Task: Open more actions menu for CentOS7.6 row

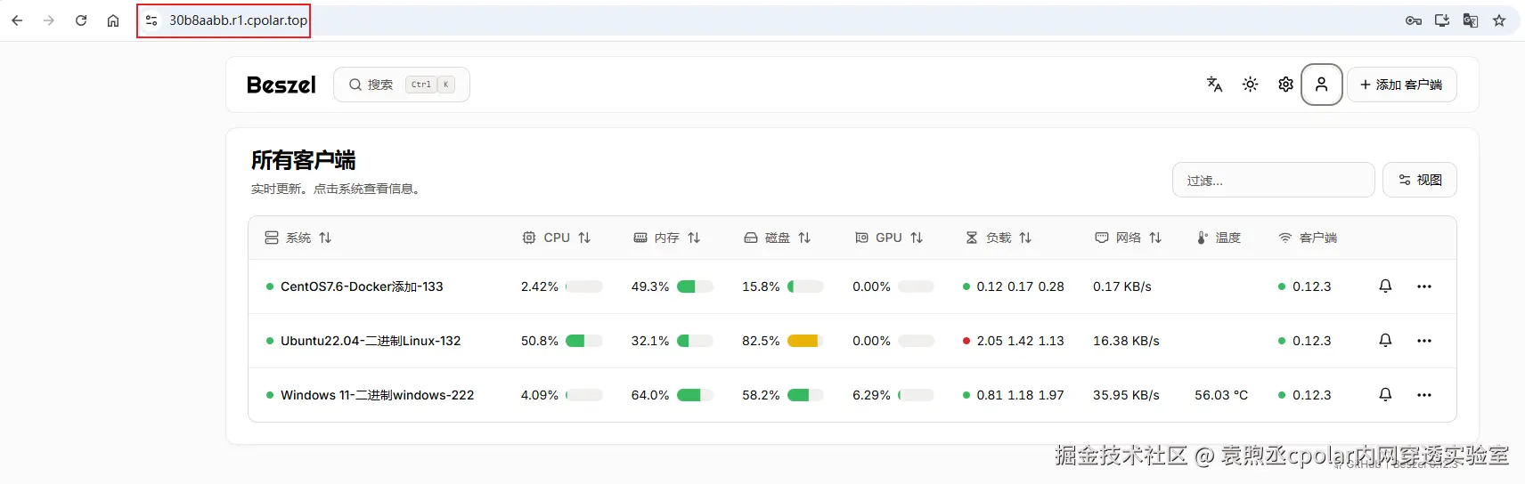Action: click(x=1424, y=286)
